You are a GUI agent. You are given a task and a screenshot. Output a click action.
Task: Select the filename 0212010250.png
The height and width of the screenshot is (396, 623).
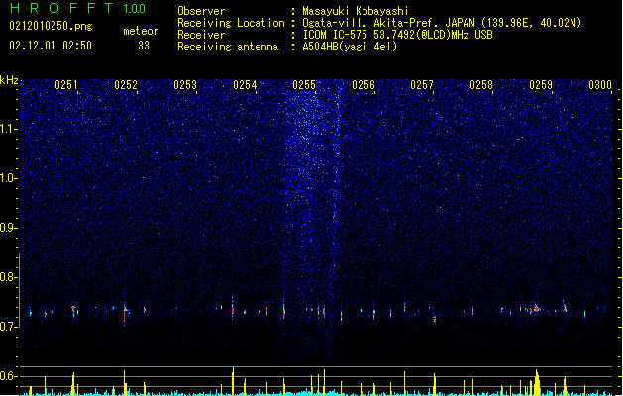51,26
